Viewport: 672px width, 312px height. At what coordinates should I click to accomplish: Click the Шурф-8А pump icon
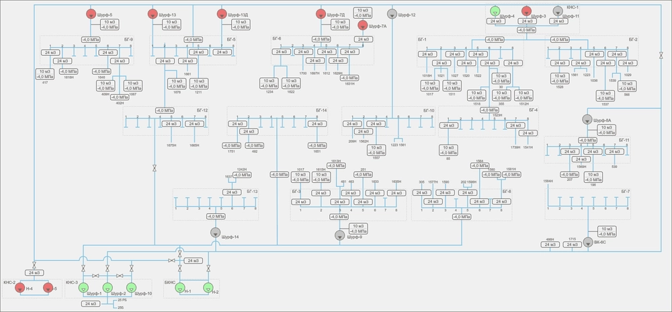(x=587, y=119)
